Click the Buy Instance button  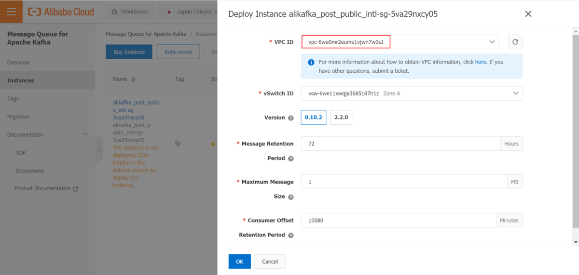129,52
